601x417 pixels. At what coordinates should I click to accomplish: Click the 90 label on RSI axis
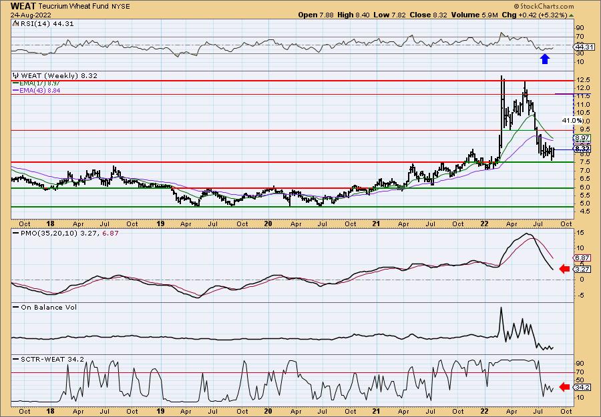(580, 28)
